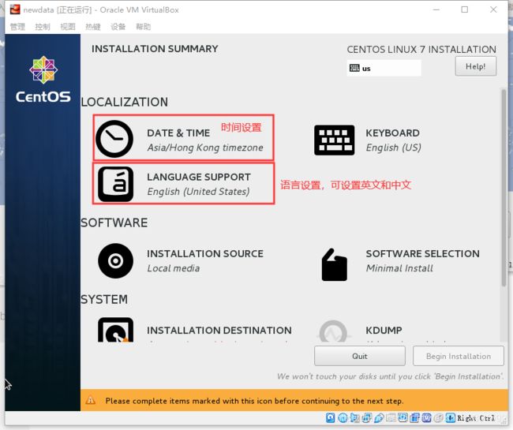The image size is (513, 430).
Task: Open the 设备 menu
Action: tap(118, 27)
